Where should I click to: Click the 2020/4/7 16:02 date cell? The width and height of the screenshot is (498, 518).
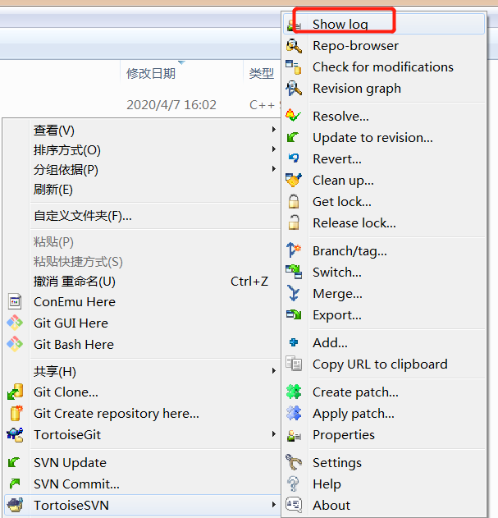(x=171, y=105)
